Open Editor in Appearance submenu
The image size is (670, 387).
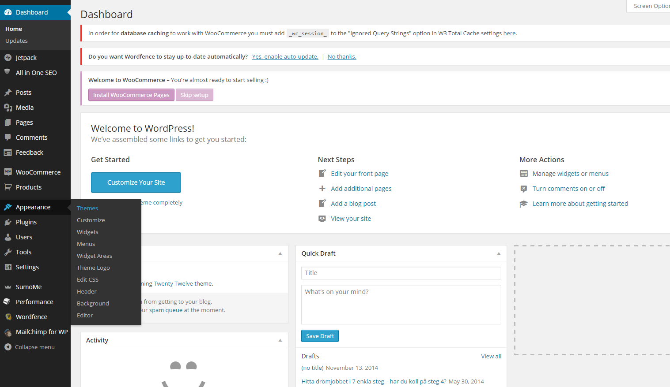pyautogui.click(x=85, y=315)
